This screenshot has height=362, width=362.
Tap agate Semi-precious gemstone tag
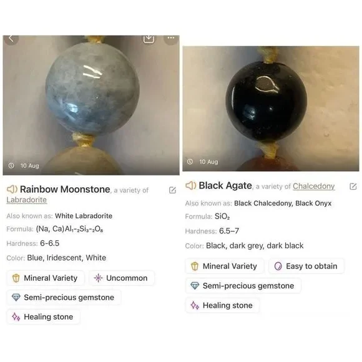coord(243,286)
